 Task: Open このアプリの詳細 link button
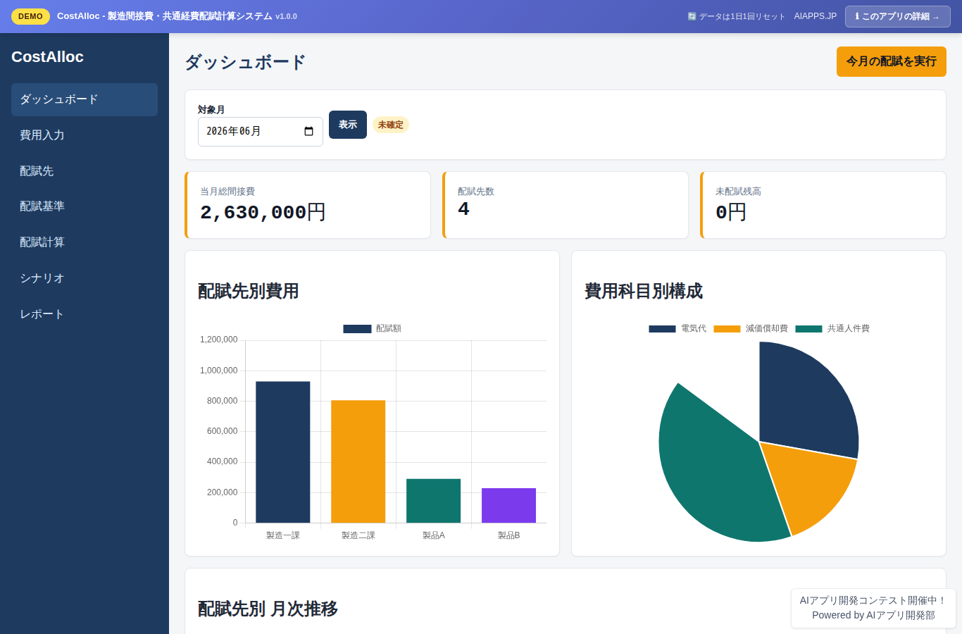[x=897, y=16]
